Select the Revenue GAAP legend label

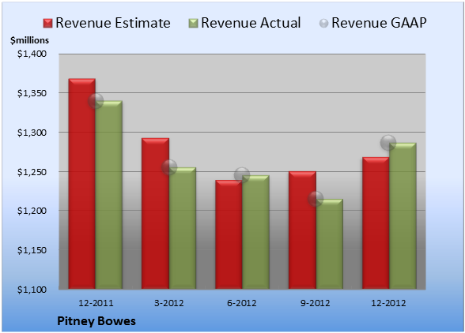click(379, 23)
